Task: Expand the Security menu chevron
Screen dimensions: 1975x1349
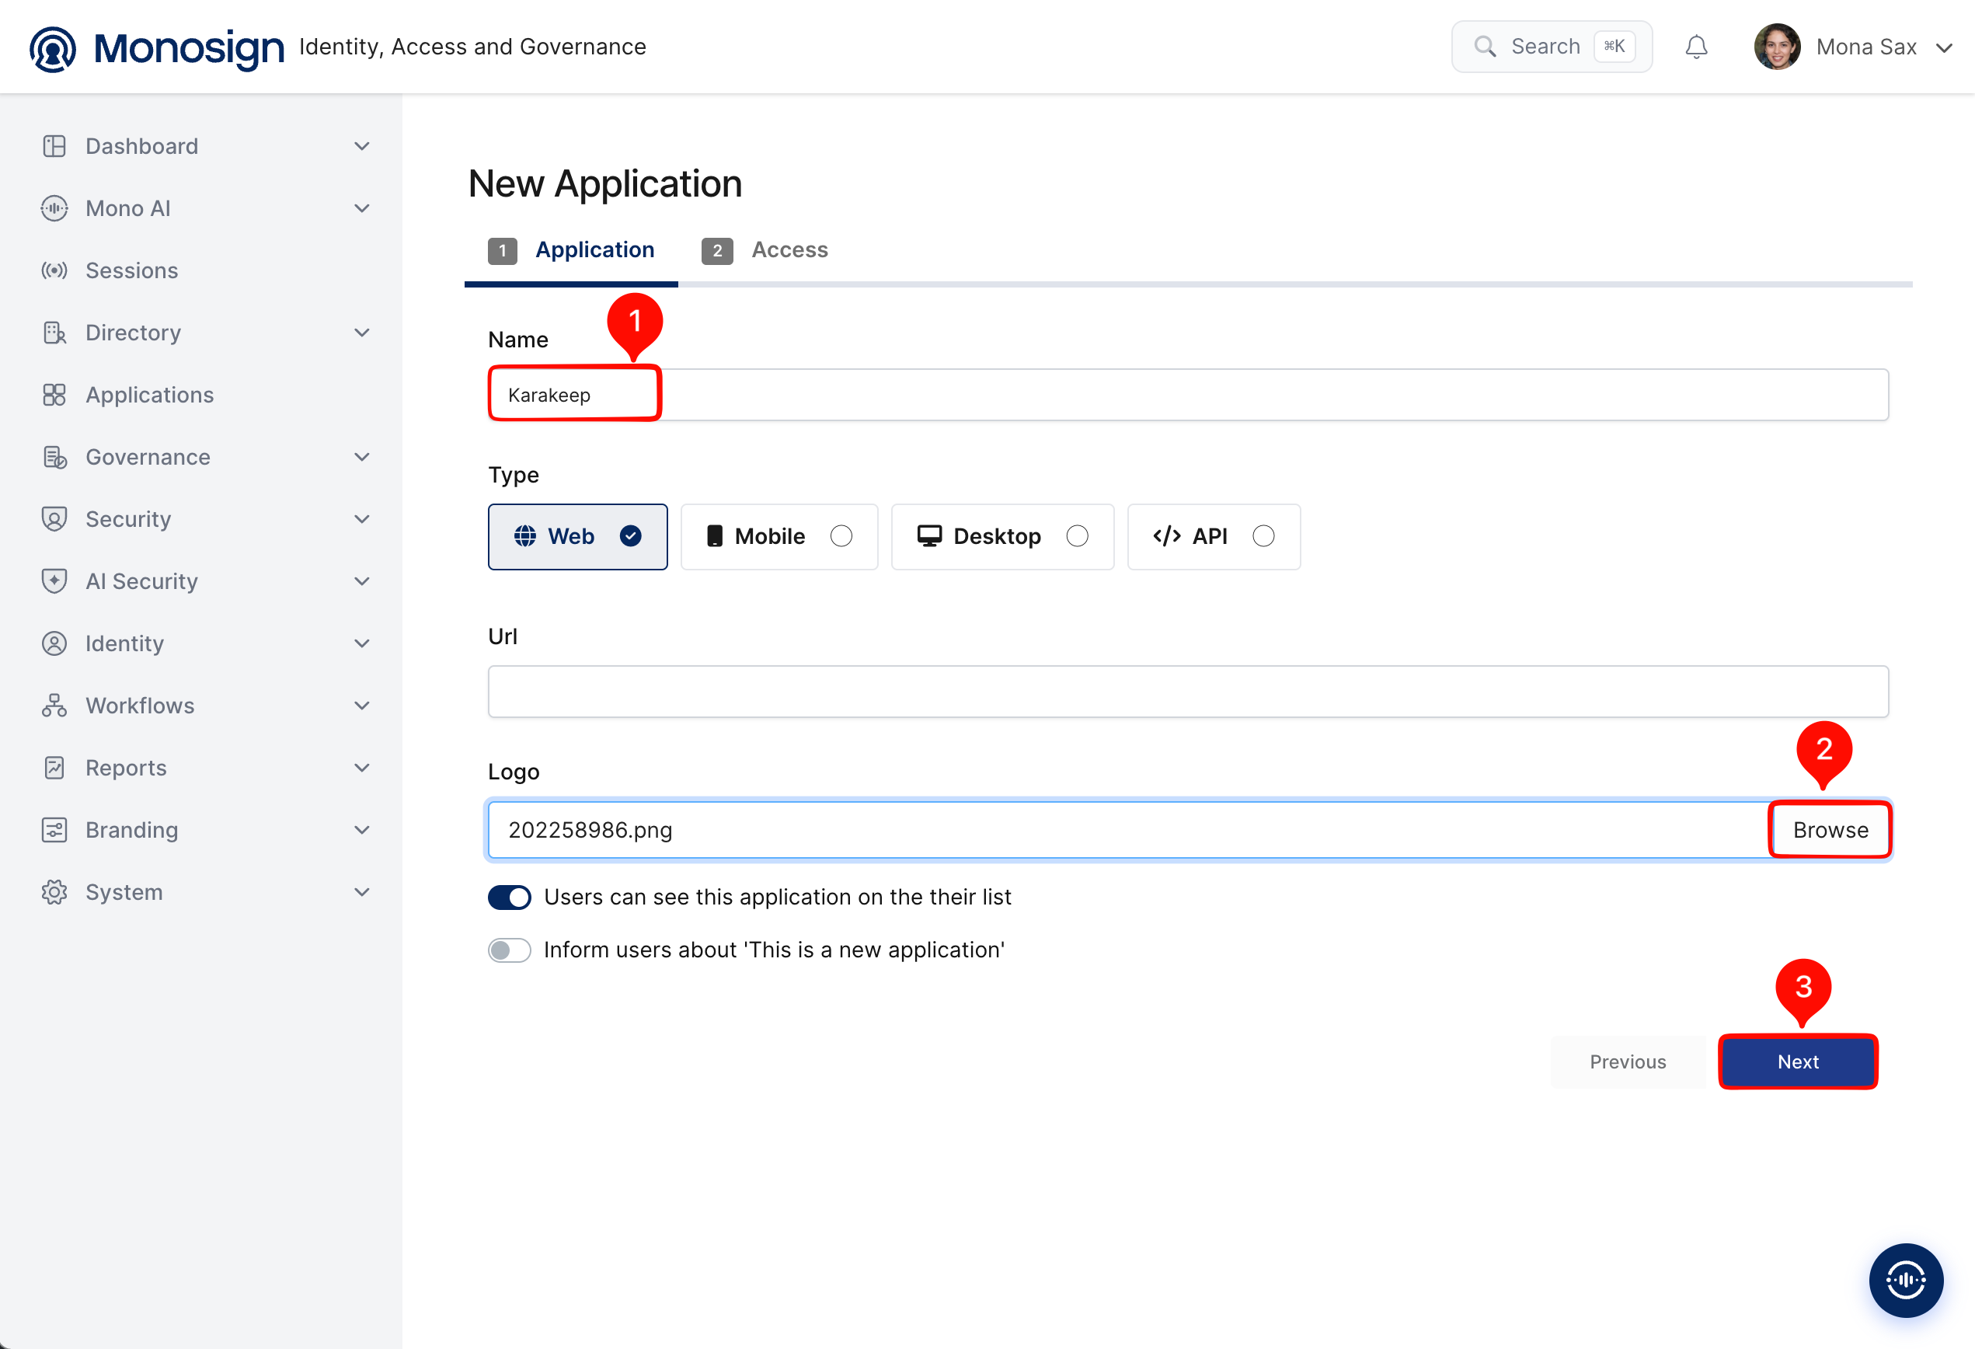Action: click(362, 518)
